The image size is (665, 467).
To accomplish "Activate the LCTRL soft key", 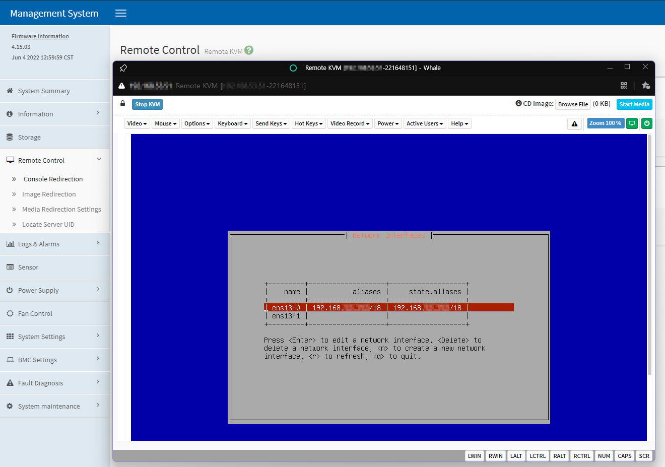I will pyautogui.click(x=538, y=455).
